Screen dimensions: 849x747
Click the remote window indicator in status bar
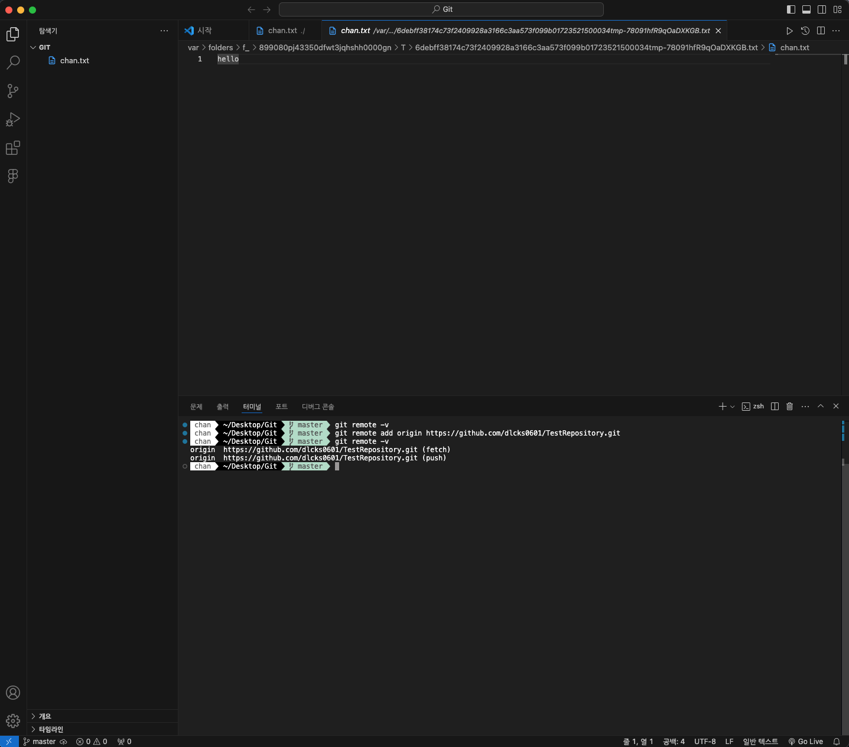(x=9, y=742)
